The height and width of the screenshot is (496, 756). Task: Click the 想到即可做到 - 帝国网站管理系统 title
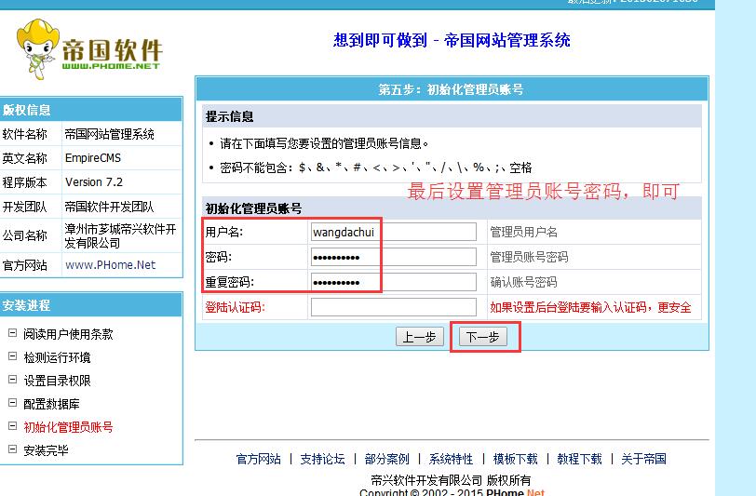point(452,40)
